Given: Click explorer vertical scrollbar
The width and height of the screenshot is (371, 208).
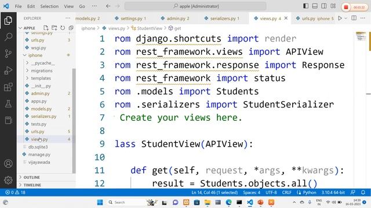Looking at the screenshot, I should [74, 120].
